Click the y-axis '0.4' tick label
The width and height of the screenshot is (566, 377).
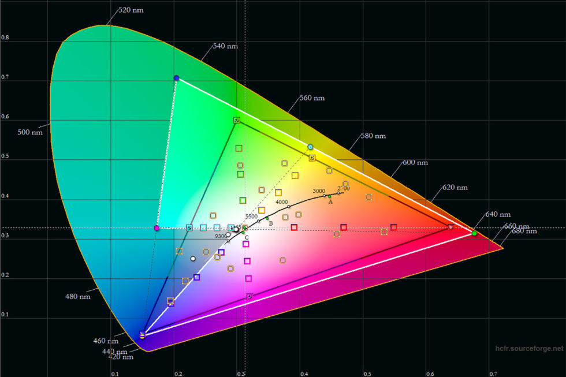[x=5, y=196]
